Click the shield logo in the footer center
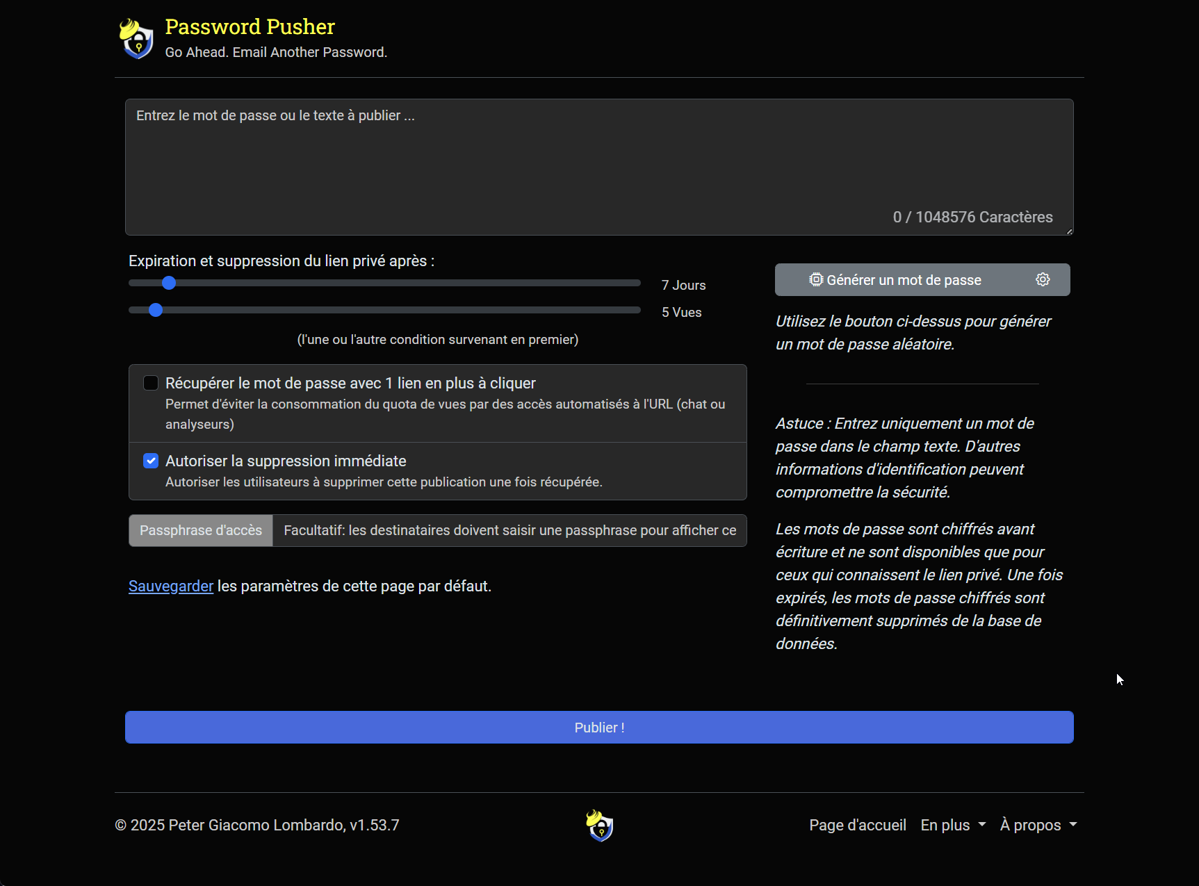The height and width of the screenshot is (886, 1199). (x=599, y=825)
